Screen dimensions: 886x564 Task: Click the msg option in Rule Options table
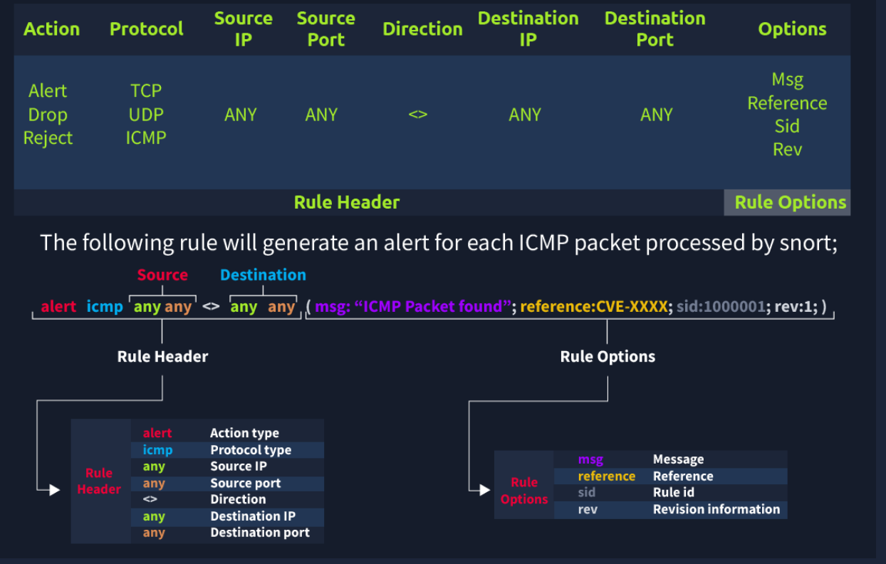click(x=593, y=459)
